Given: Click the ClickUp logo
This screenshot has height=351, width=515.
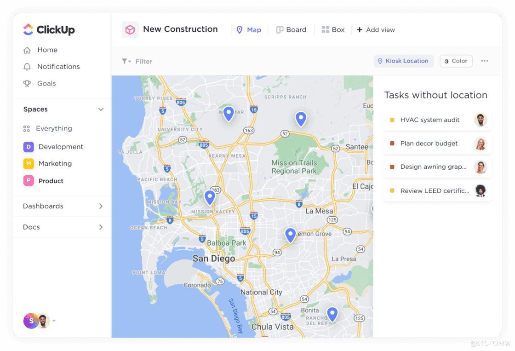Looking at the screenshot, I should tap(49, 29).
